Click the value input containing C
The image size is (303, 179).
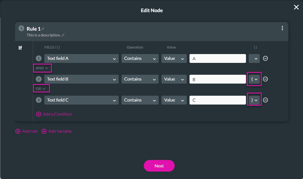218,100
